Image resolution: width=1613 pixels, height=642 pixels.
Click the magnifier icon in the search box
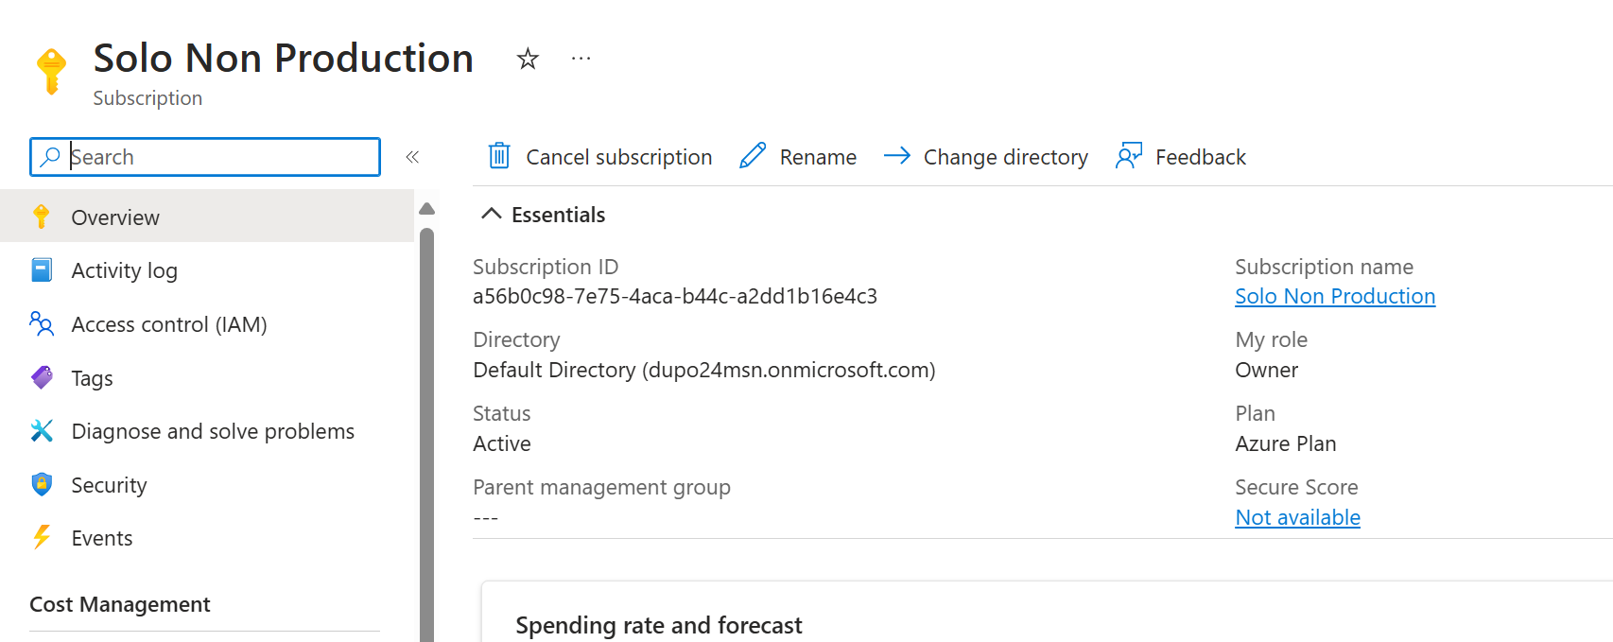(x=50, y=156)
